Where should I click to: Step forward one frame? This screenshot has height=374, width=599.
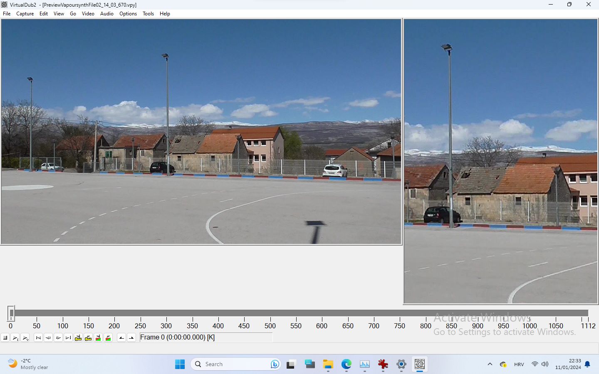point(58,338)
